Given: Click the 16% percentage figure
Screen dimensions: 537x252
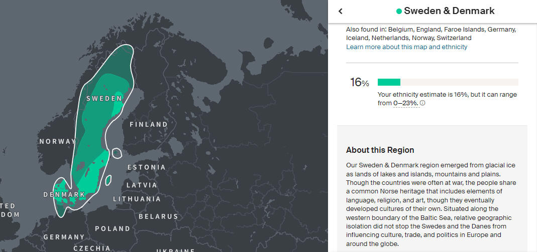Looking at the screenshot, I should tap(359, 83).
